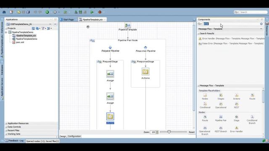Open the project filter options dropdown
Screen dimensions: 269x151
pyautogui.click(x=44, y=29)
